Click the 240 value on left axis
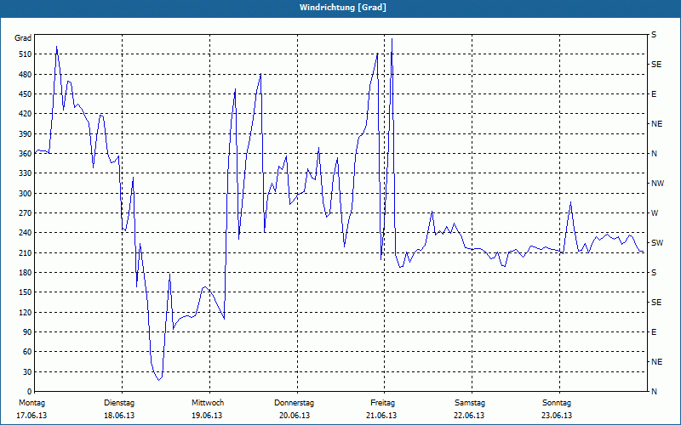The width and height of the screenshot is (681, 425). coord(26,233)
